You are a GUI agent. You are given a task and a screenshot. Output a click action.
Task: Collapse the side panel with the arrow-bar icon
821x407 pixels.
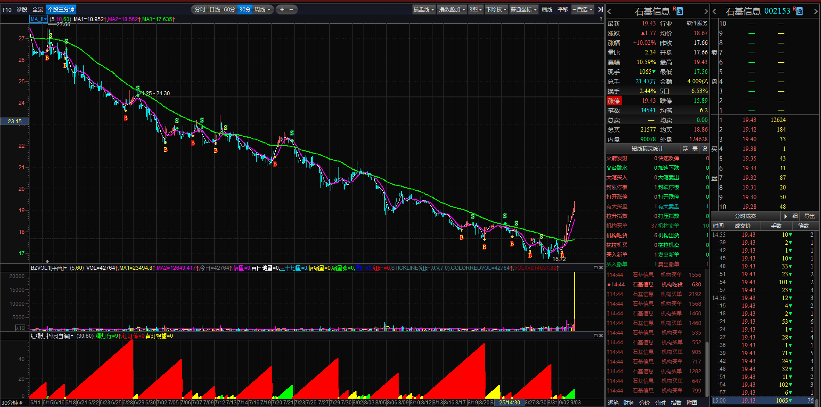[600, 9]
